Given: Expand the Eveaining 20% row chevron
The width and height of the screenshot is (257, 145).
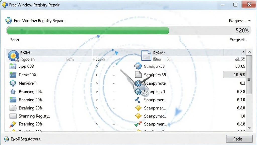Looking at the screenshot, I should pos(97,108).
